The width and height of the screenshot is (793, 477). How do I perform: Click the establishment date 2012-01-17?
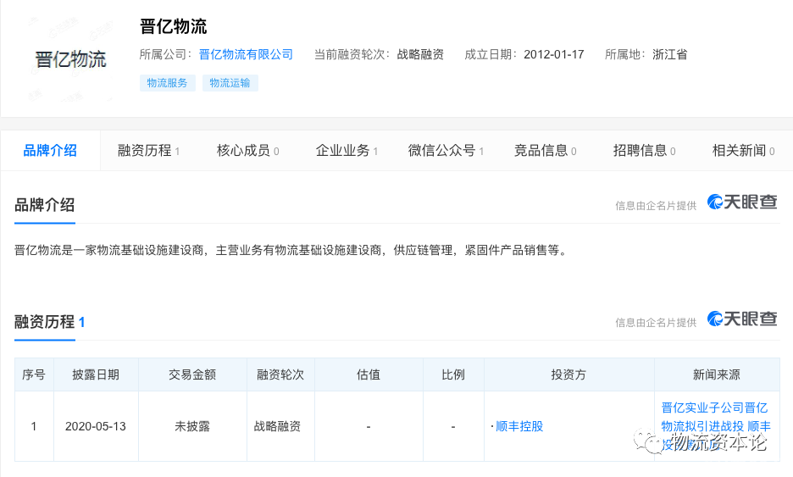[x=554, y=54]
